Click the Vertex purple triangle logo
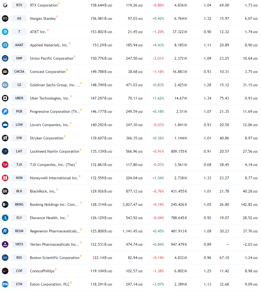Viewport: 261px width, 291px height. 5,244
